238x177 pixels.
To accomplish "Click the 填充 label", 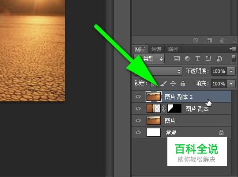I will (x=202, y=84).
